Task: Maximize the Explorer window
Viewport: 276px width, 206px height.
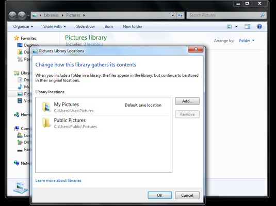Action: (x=247, y=3)
